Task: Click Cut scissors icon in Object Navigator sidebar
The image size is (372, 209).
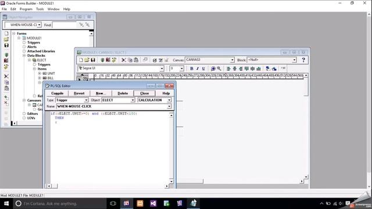Action: coord(6,76)
